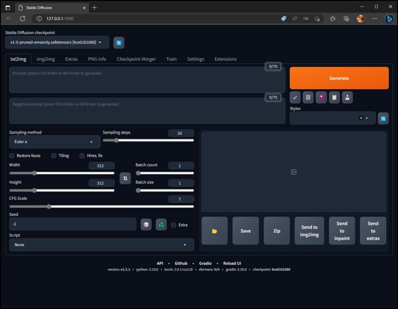Screen dimensions: 398x309
Task: Open the Github footer link
Action: (181, 263)
